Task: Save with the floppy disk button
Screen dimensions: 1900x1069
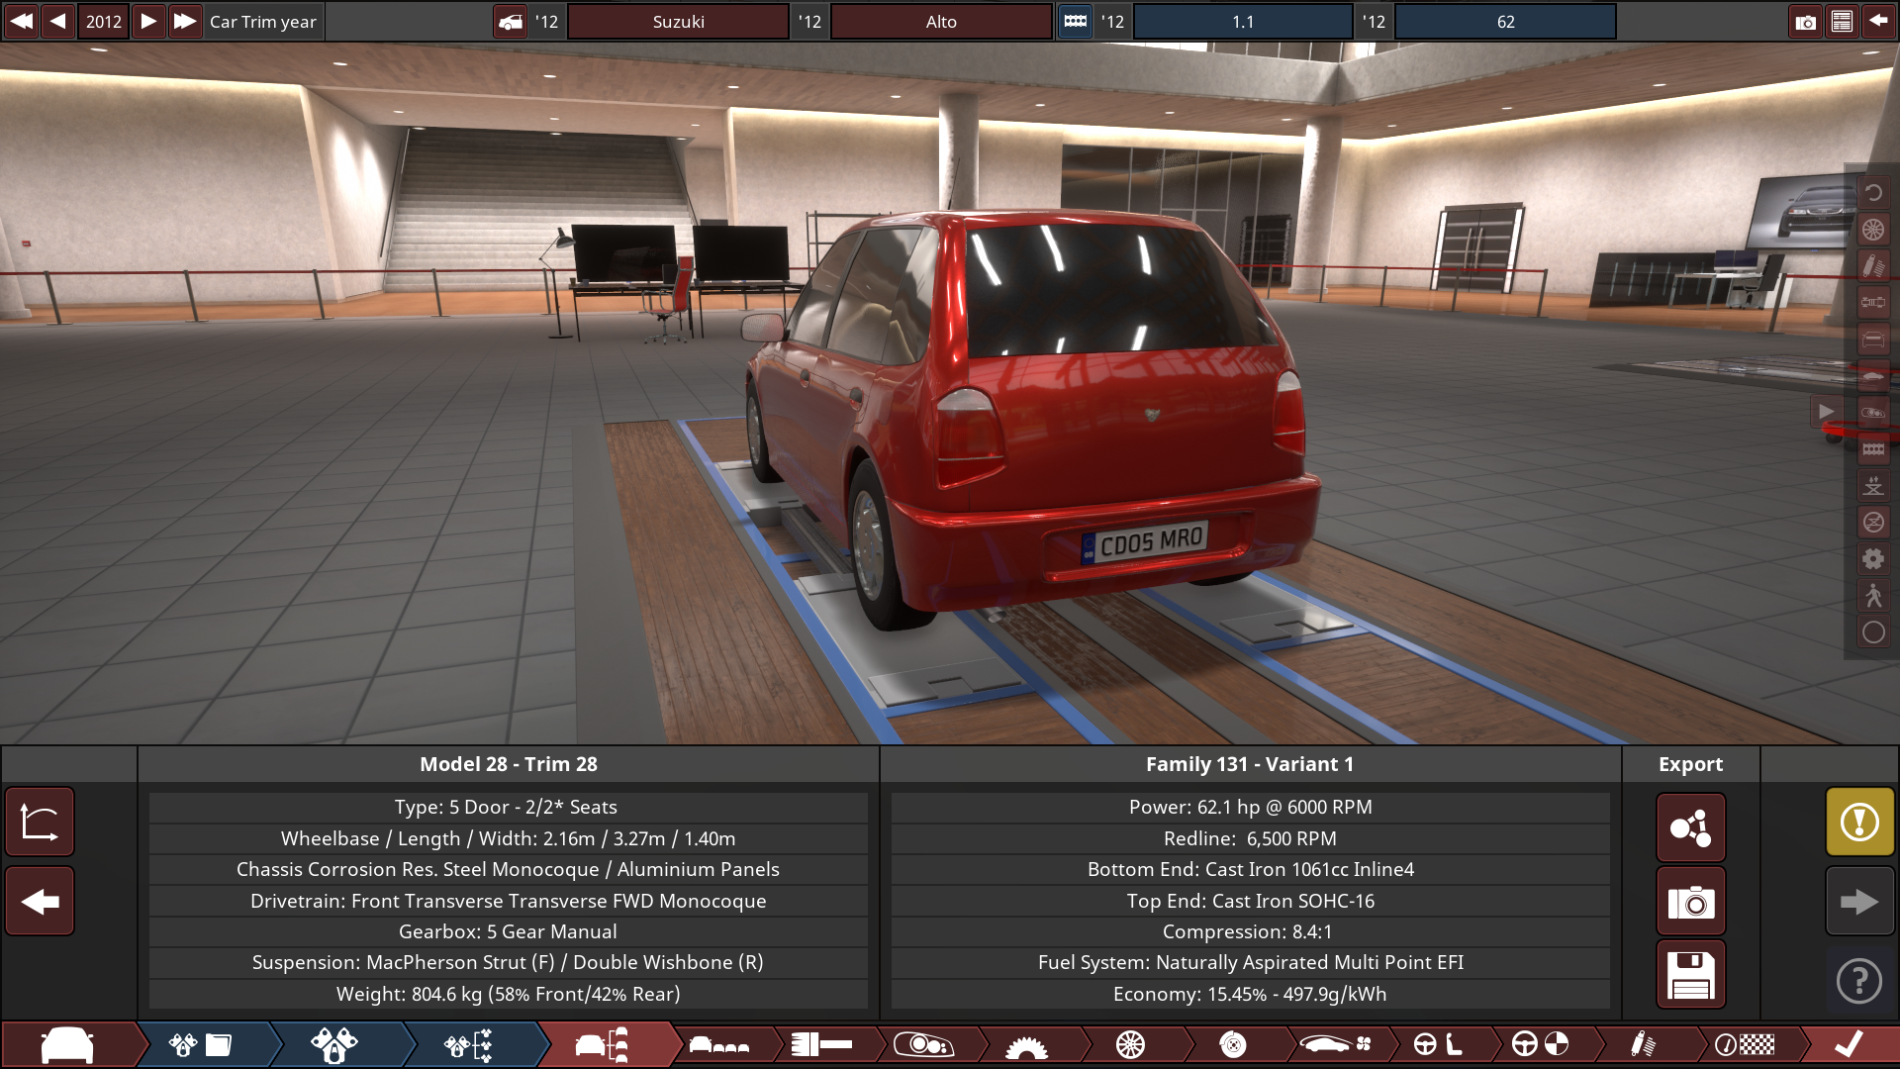Action: tap(1690, 975)
